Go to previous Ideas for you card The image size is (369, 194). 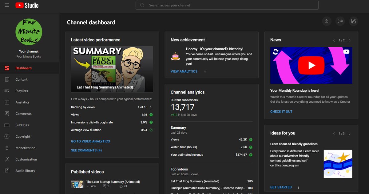pos(334,134)
